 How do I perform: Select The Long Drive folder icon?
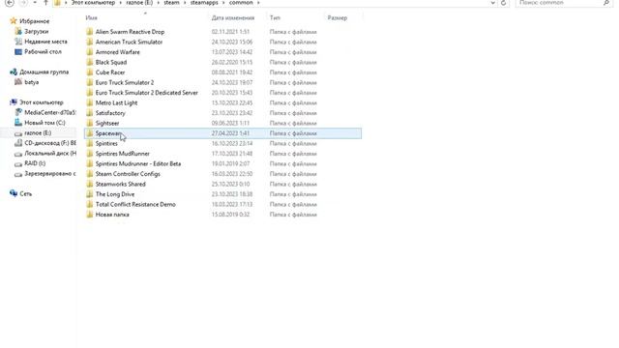click(90, 194)
